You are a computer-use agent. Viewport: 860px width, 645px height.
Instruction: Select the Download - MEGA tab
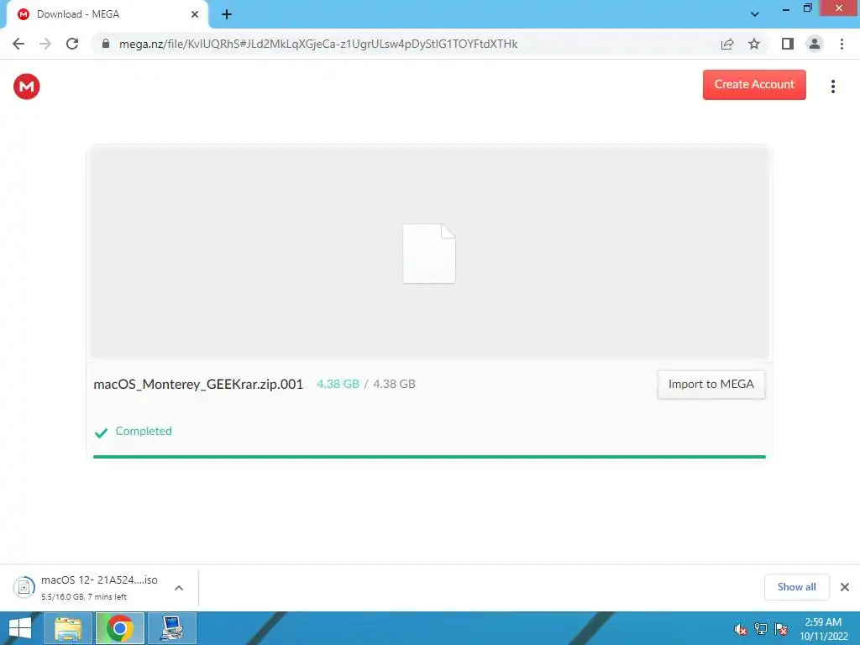click(107, 14)
